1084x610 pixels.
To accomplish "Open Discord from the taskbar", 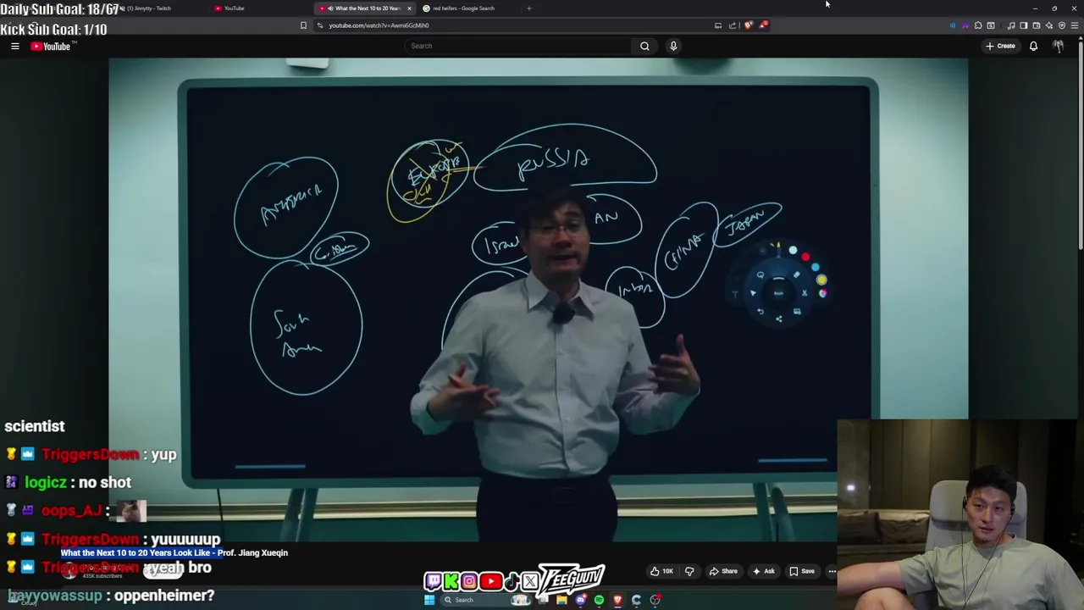I will pyautogui.click(x=580, y=600).
